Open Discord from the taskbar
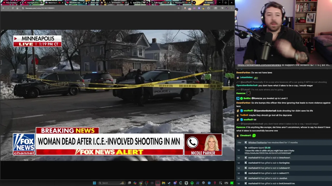The image size is (332, 186). (175, 183)
